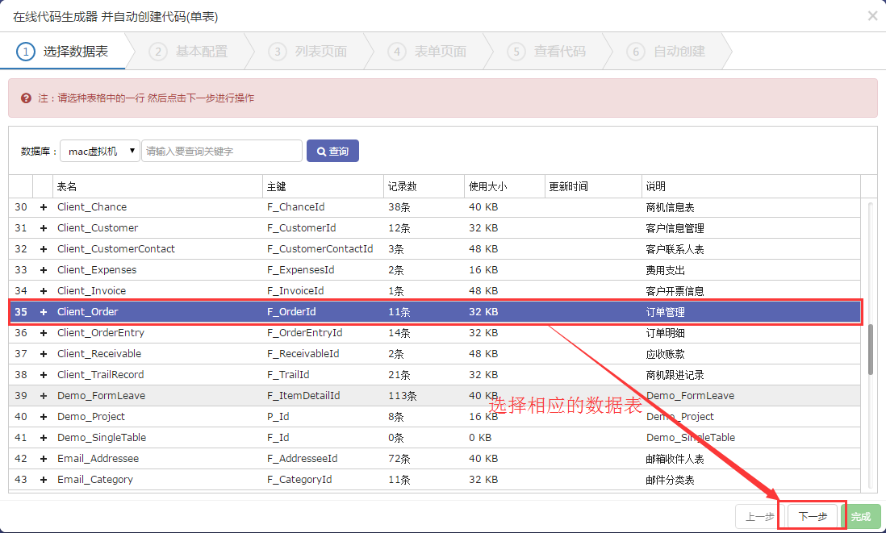Viewport: 886px width, 533px height.
Task: Go to step 5 查看代码 tab
Action: (x=547, y=52)
